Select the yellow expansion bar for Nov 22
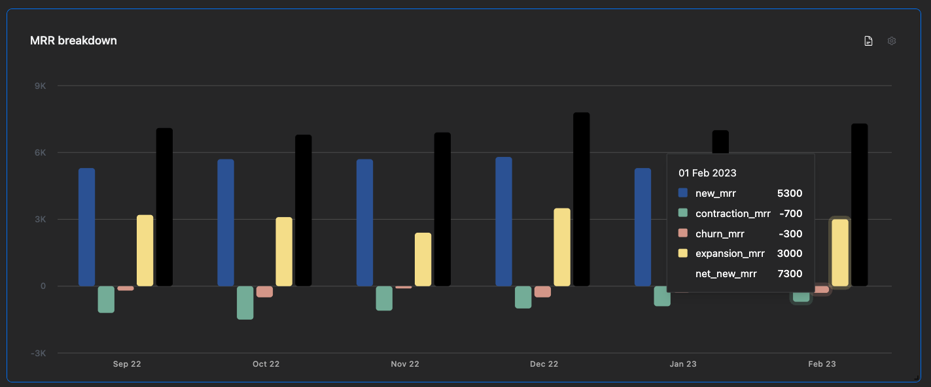Viewport: 931px width, 387px height. 423,259
